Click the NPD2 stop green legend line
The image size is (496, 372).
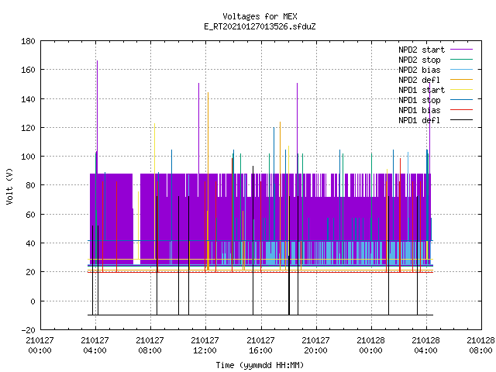pos(461,60)
